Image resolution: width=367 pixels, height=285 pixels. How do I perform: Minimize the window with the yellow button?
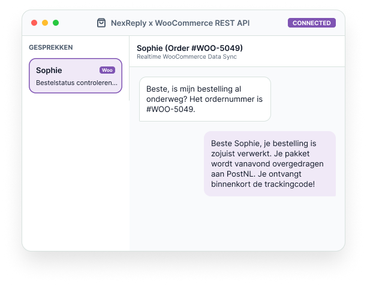pyautogui.click(x=45, y=23)
